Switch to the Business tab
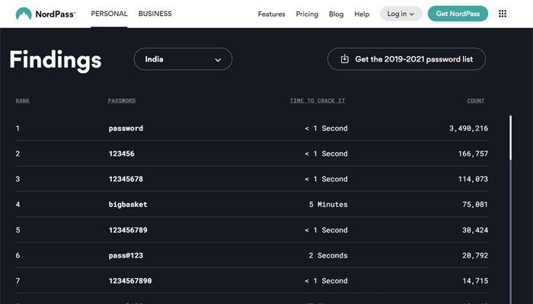The width and height of the screenshot is (533, 304). [155, 14]
